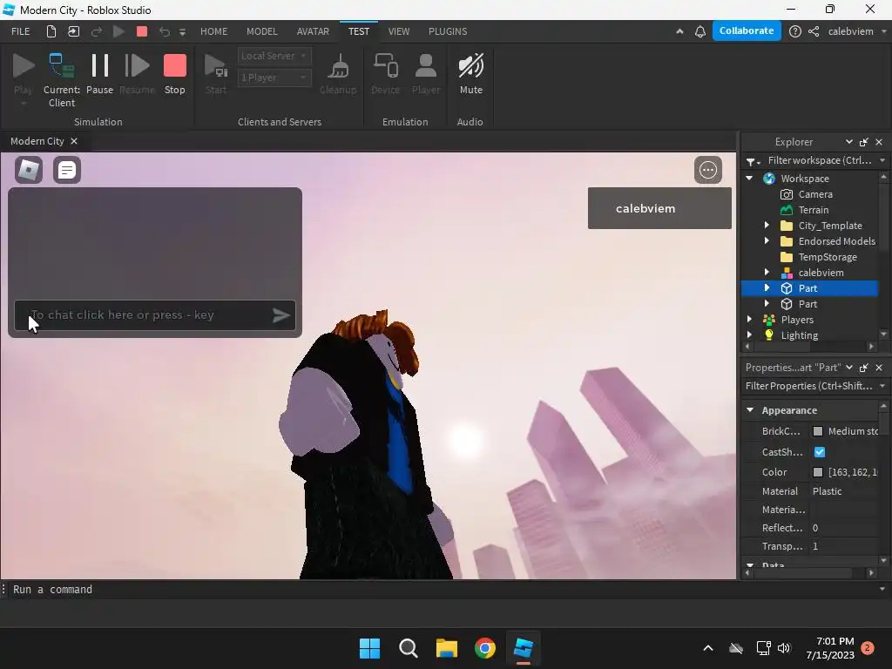The image size is (892, 669).
Task: Click the BrickColor swatch
Action: pyautogui.click(x=817, y=431)
